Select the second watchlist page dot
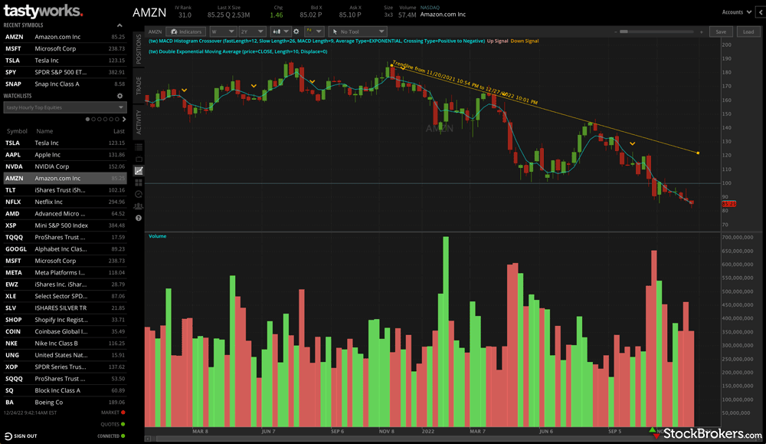Image resolution: width=766 pixels, height=444 pixels. [93, 120]
